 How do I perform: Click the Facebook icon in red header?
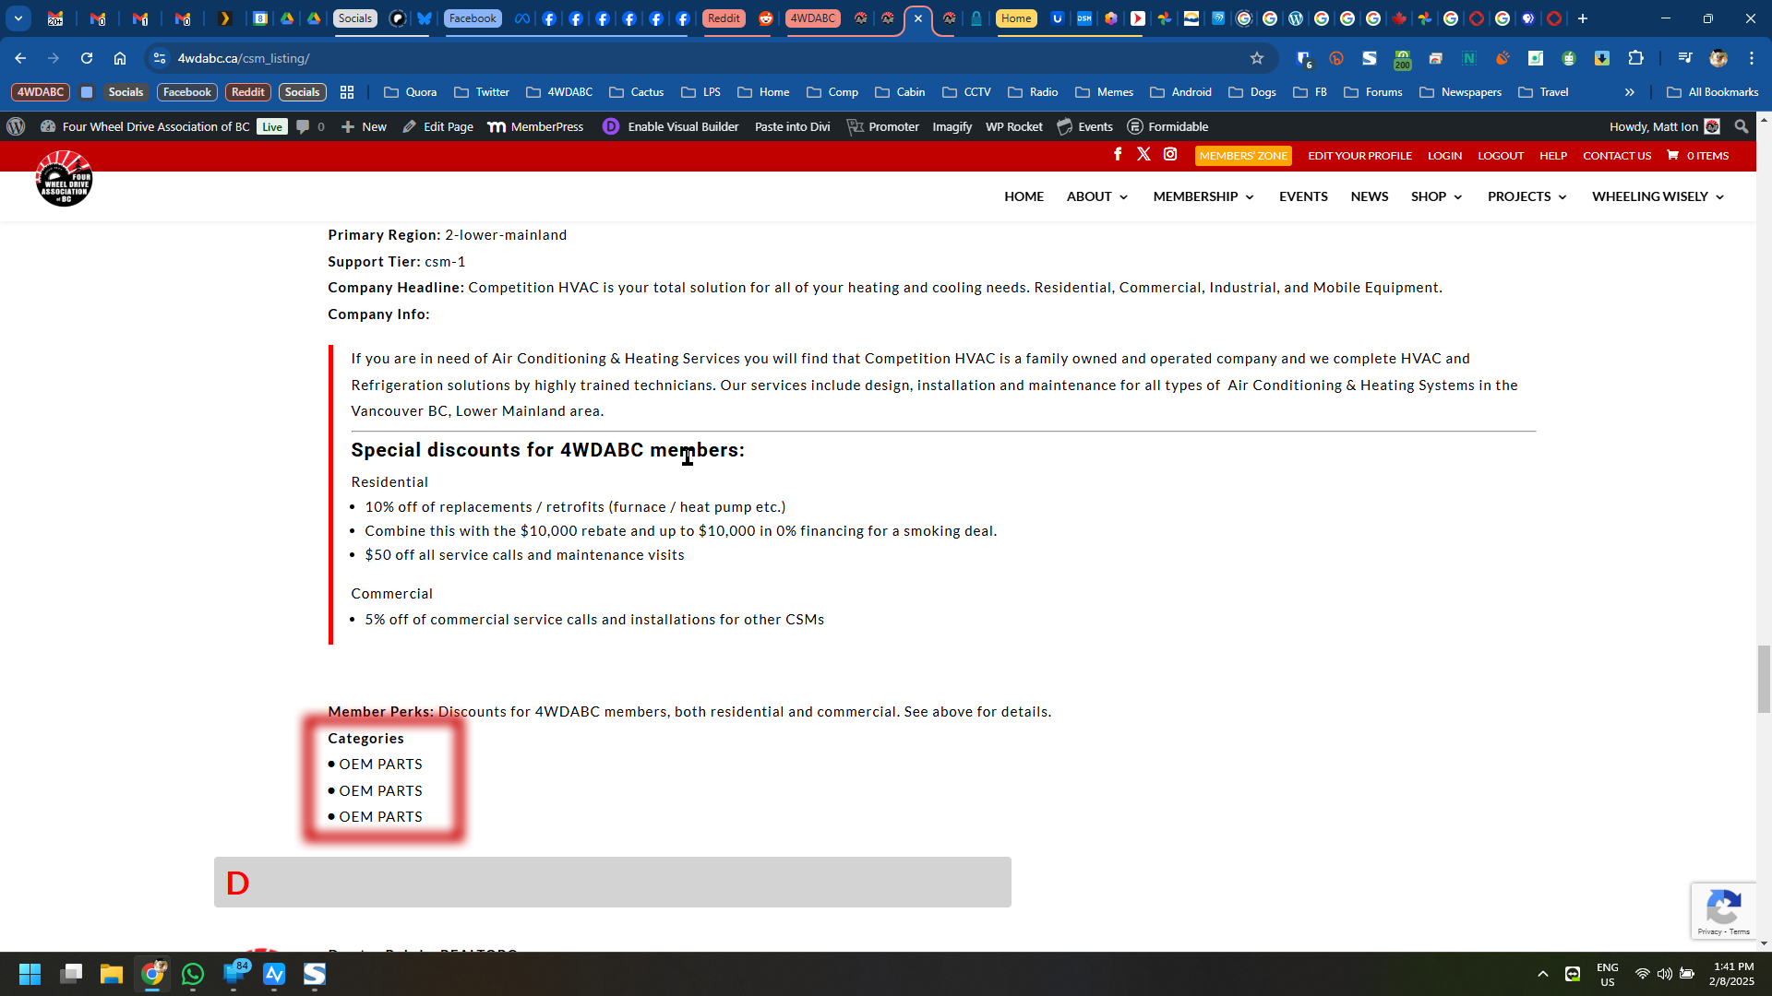[x=1118, y=154]
